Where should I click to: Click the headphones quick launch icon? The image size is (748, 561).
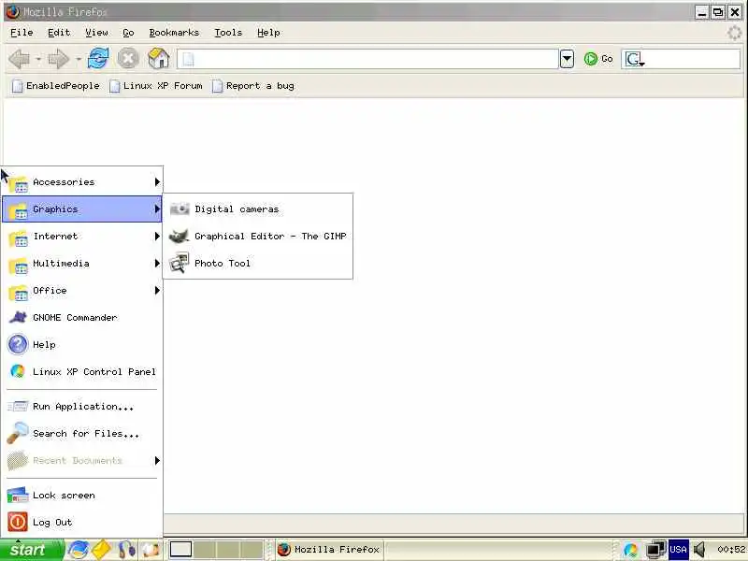point(126,550)
